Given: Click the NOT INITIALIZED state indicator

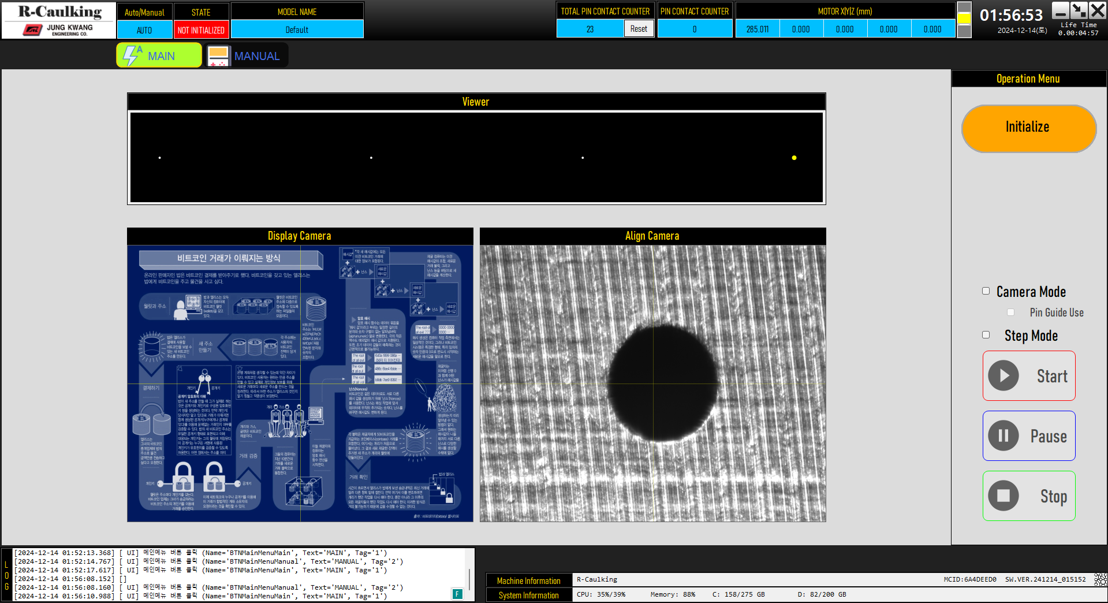Looking at the screenshot, I should click(201, 29).
